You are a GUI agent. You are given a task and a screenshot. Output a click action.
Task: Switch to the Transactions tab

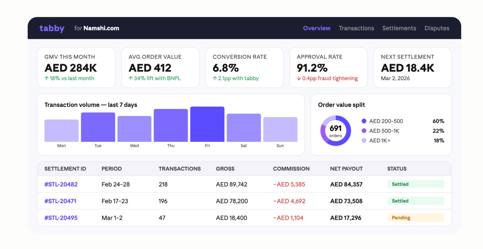(x=356, y=28)
